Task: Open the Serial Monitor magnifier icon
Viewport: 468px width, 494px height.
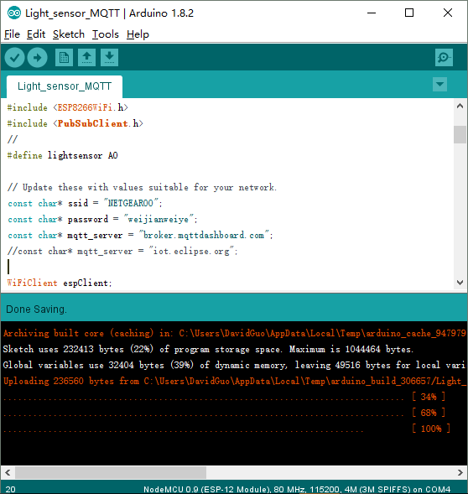Action: (444, 57)
